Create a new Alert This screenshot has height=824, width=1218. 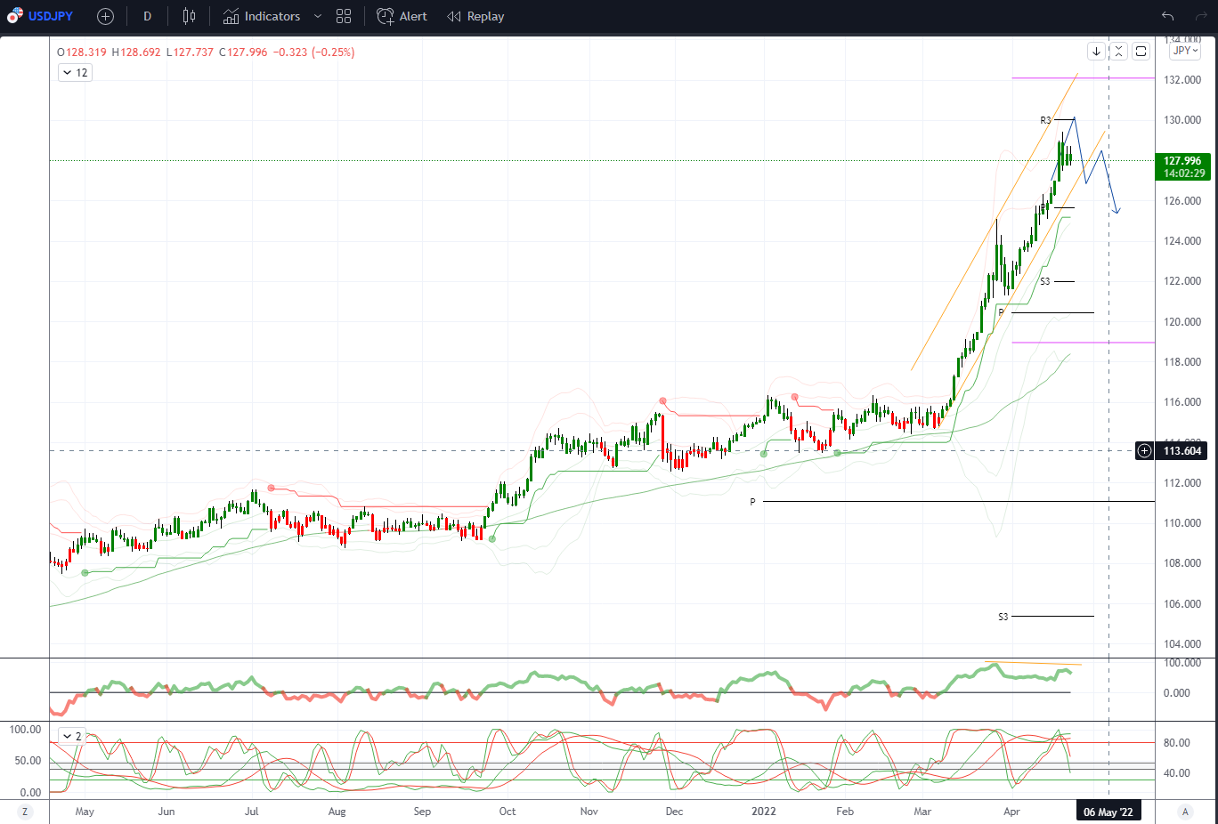[x=402, y=16]
